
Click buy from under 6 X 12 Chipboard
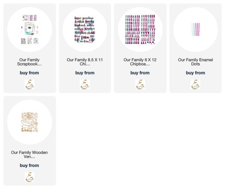(140, 73)
